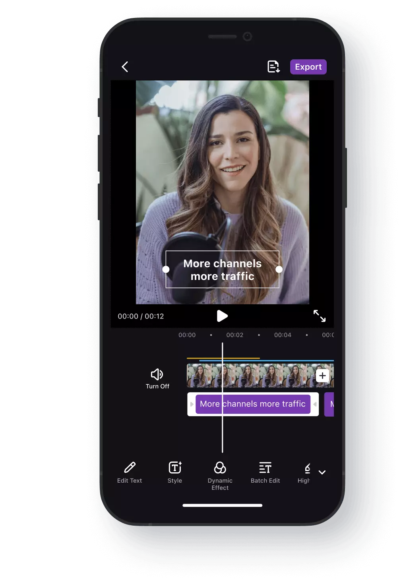This screenshot has height=581, width=407.
Task: Collapse the bottom toolbar with the chevron
Action: point(322,472)
